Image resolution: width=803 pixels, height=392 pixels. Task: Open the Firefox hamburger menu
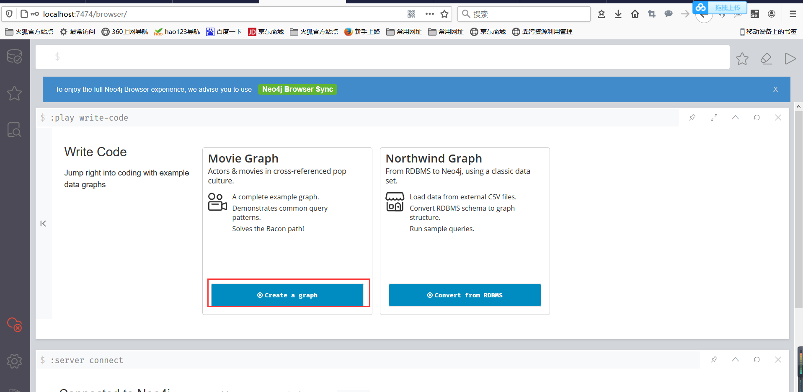tap(793, 14)
